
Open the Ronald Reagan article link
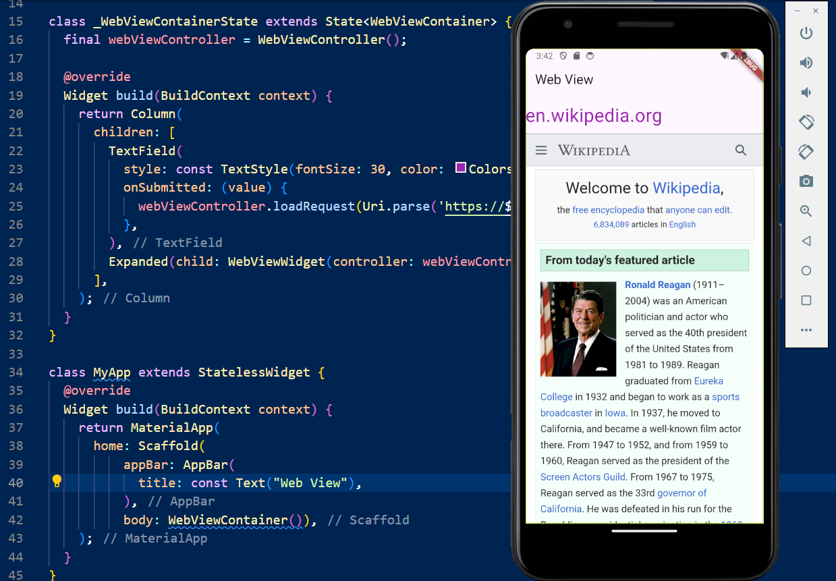point(657,285)
